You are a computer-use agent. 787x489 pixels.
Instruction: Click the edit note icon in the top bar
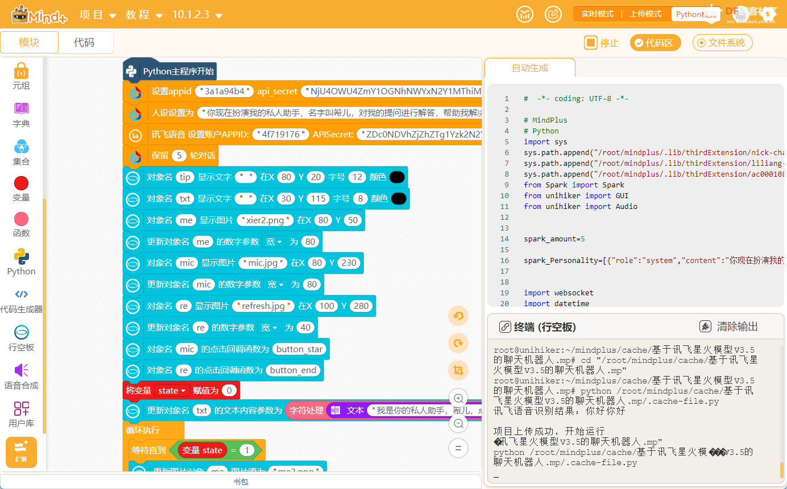click(x=553, y=14)
